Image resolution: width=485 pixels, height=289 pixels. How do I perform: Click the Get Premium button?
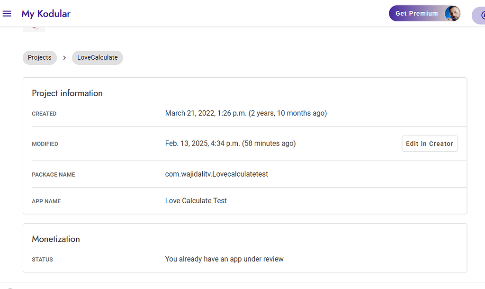[417, 13]
